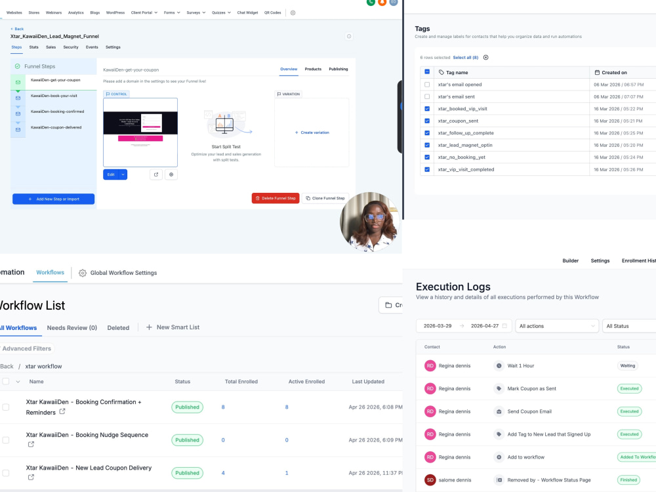
Task: Click the green phone icon at top
Action: (371, 2)
